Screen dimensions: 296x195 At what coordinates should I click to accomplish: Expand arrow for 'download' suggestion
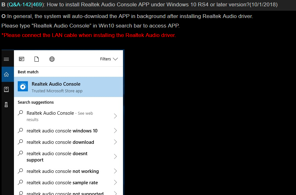point(116,142)
